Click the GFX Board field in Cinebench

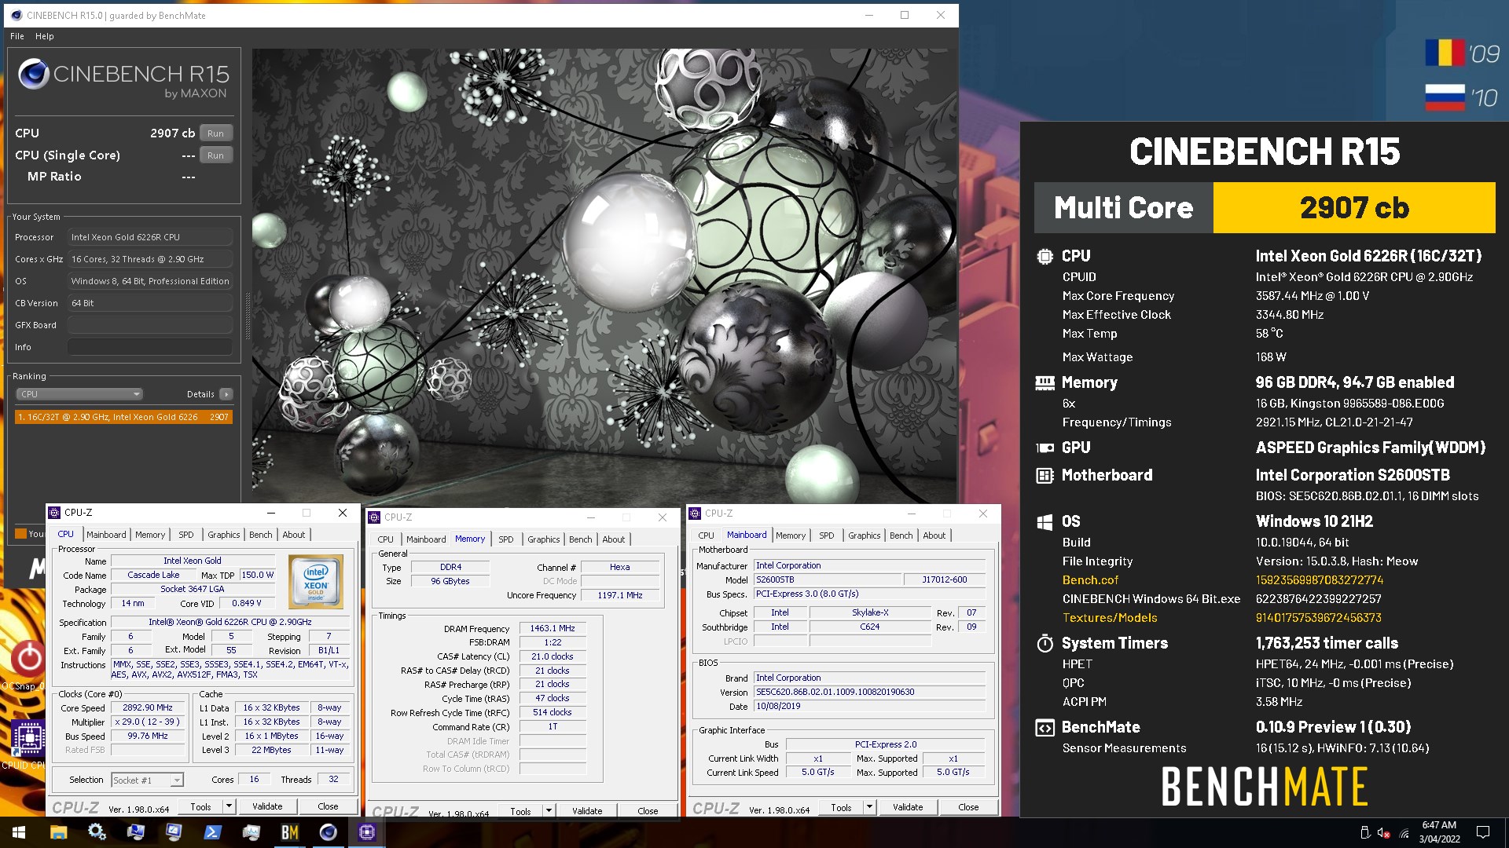coord(150,325)
